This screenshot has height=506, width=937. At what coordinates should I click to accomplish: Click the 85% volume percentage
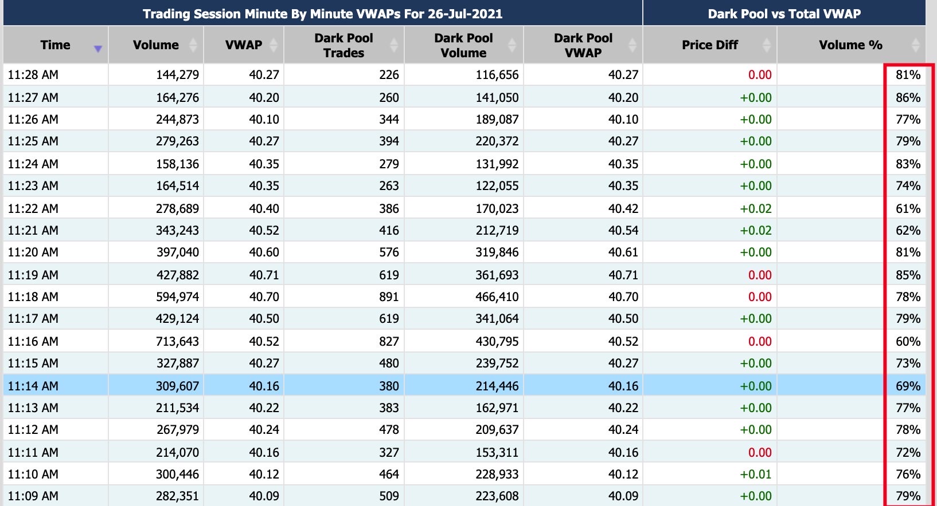point(908,275)
